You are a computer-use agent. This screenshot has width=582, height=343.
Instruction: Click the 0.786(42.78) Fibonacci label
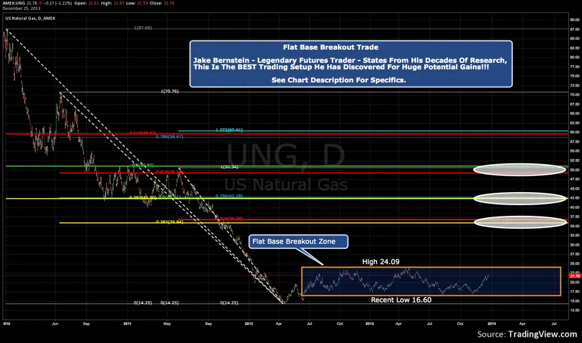coord(229,196)
